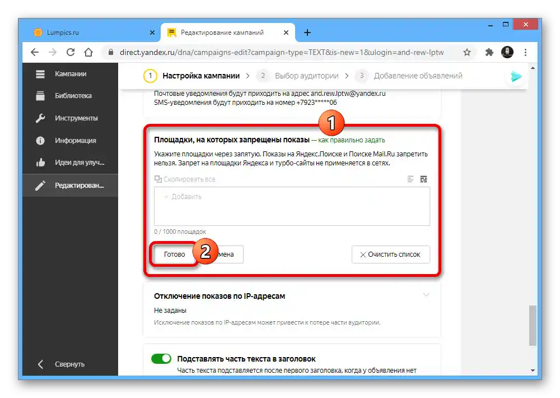Open the Библиотека sidebar item

tap(70, 96)
